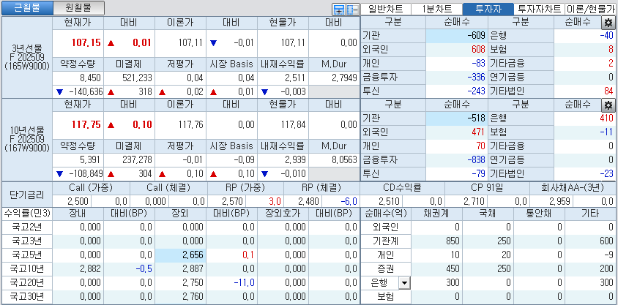Click 10년선물 F 202509 contract label
The height and width of the screenshot is (305, 618).
coord(27,139)
